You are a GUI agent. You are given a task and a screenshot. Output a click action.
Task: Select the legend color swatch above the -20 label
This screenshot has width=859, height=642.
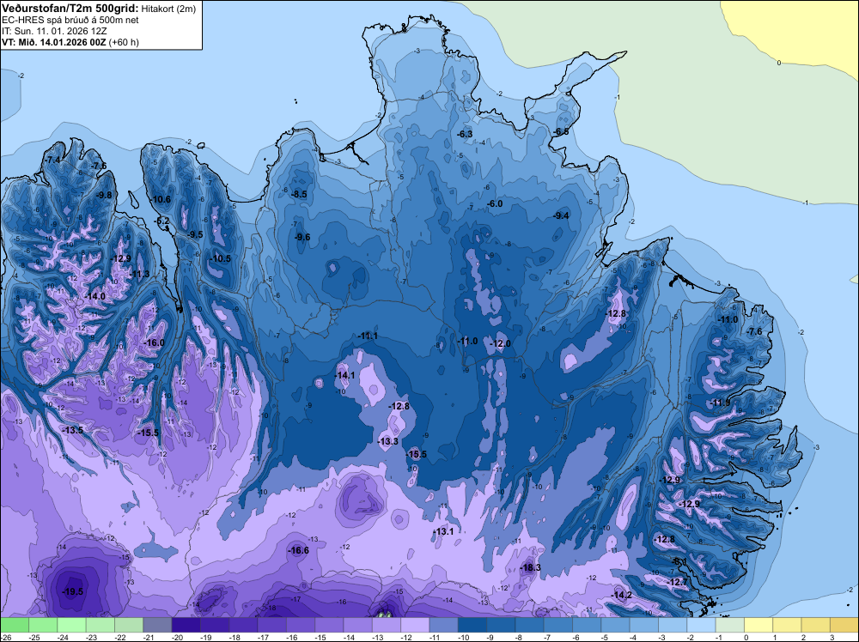pyautogui.click(x=186, y=625)
